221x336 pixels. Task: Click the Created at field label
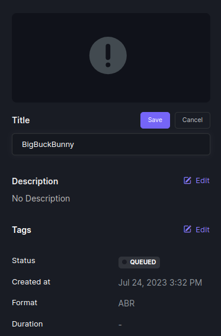[31, 282]
